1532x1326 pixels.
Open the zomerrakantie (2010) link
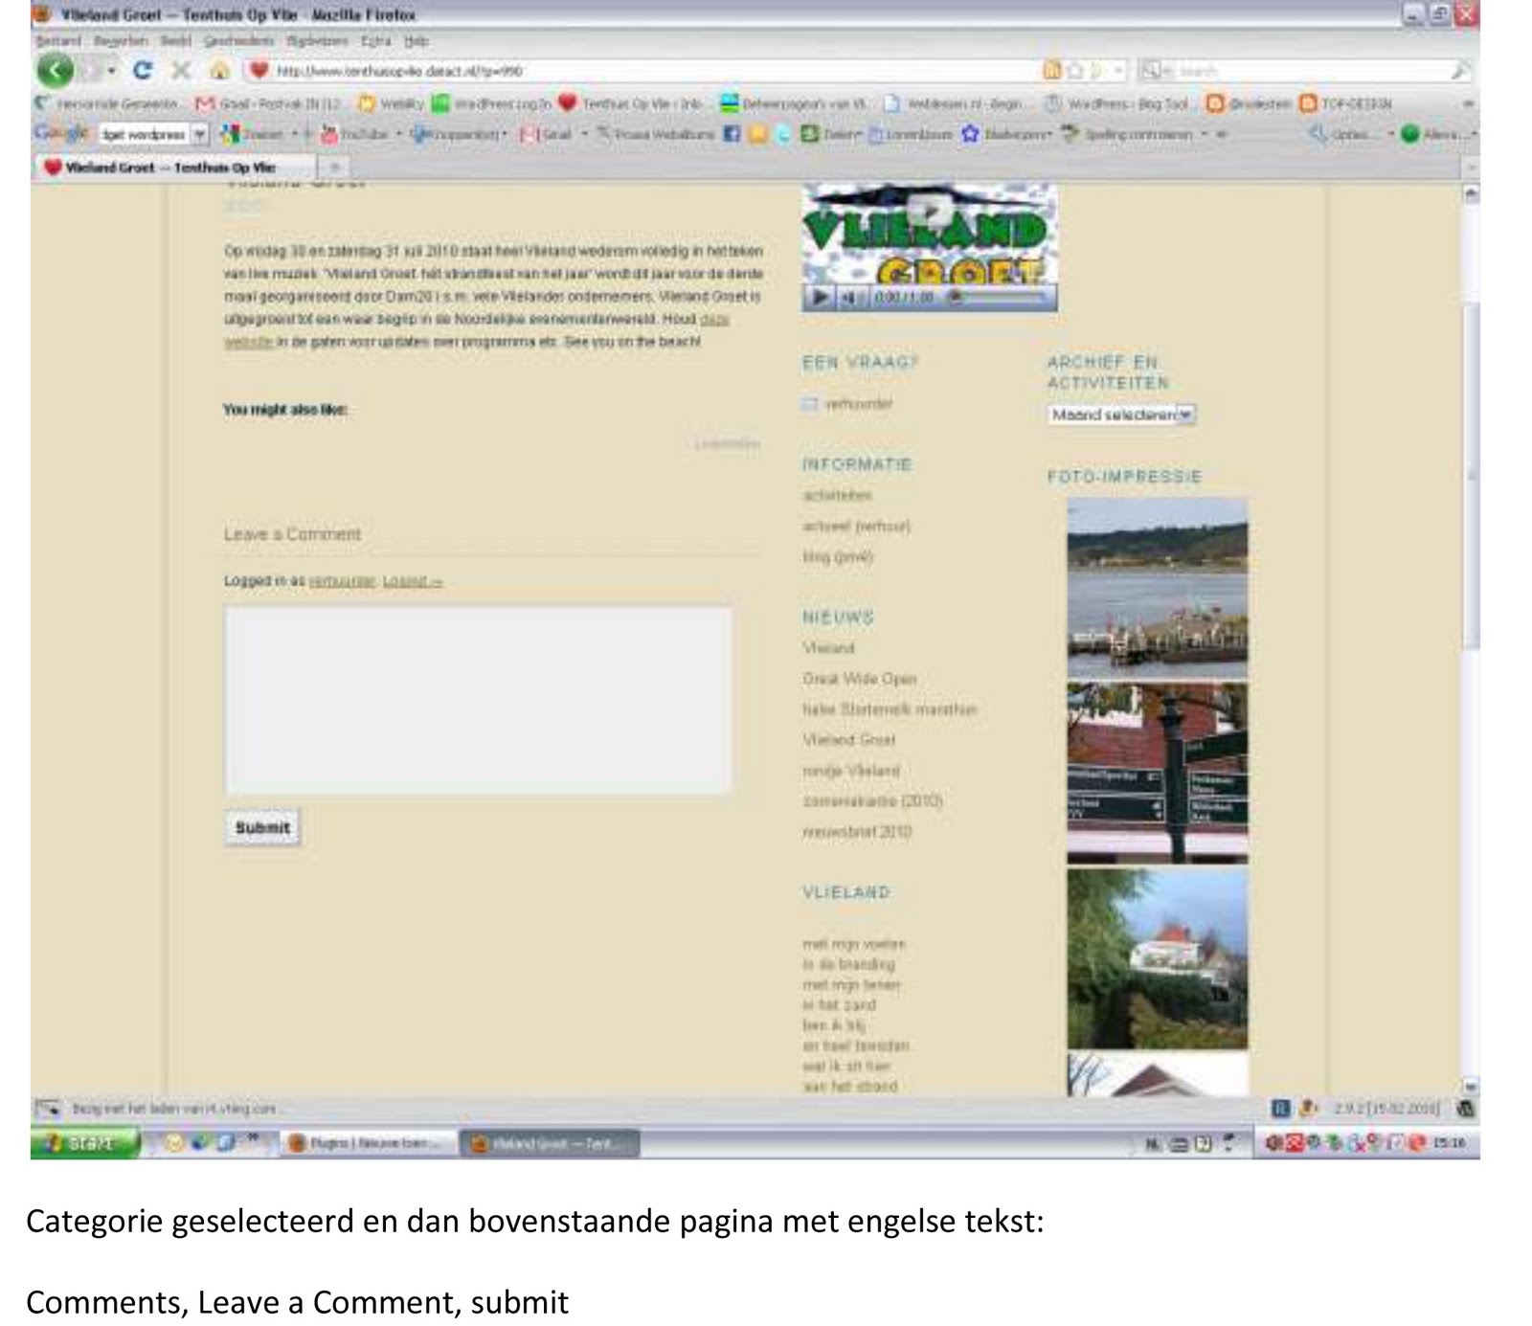872,801
